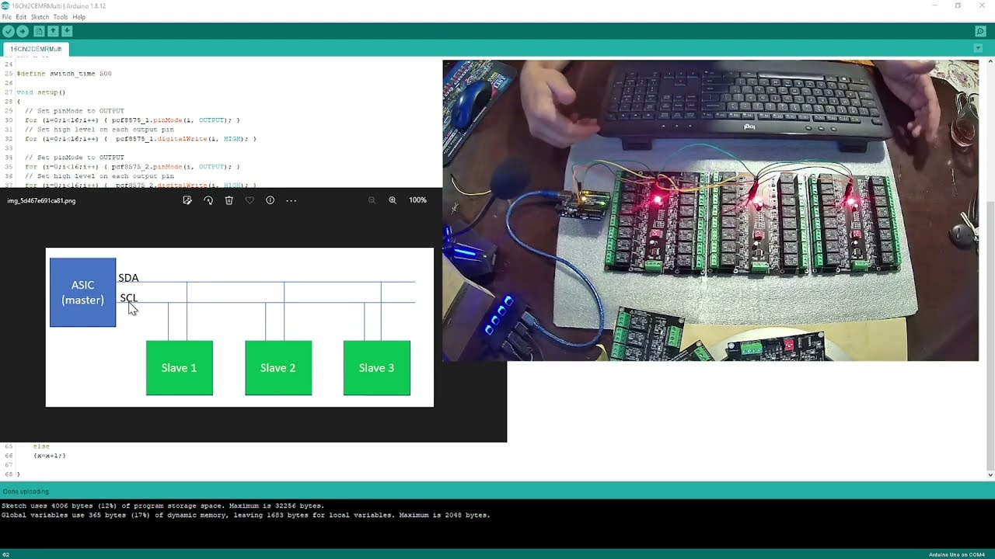The width and height of the screenshot is (995, 559).
Task: Click the Slave 1 box in the diagram
Action: (x=180, y=368)
